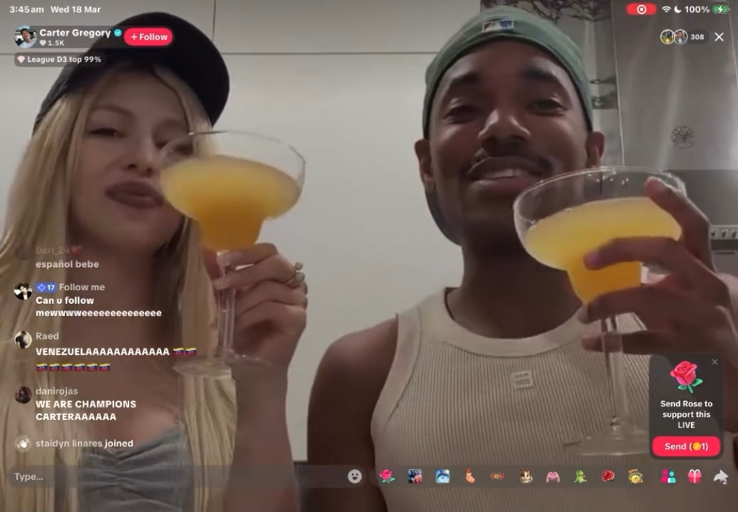Viewport: 738px width, 512px height.
Task: Send the finger heart gift
Action: click(x=469, y=477)
